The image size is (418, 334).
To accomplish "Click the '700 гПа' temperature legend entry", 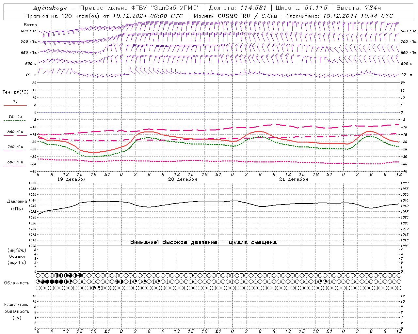I will pyautogui.click(x=15, y=147).
